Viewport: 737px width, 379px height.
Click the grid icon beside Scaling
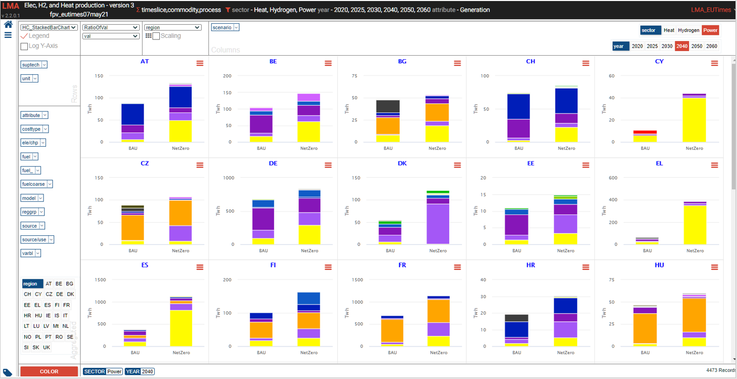[148, 36]
